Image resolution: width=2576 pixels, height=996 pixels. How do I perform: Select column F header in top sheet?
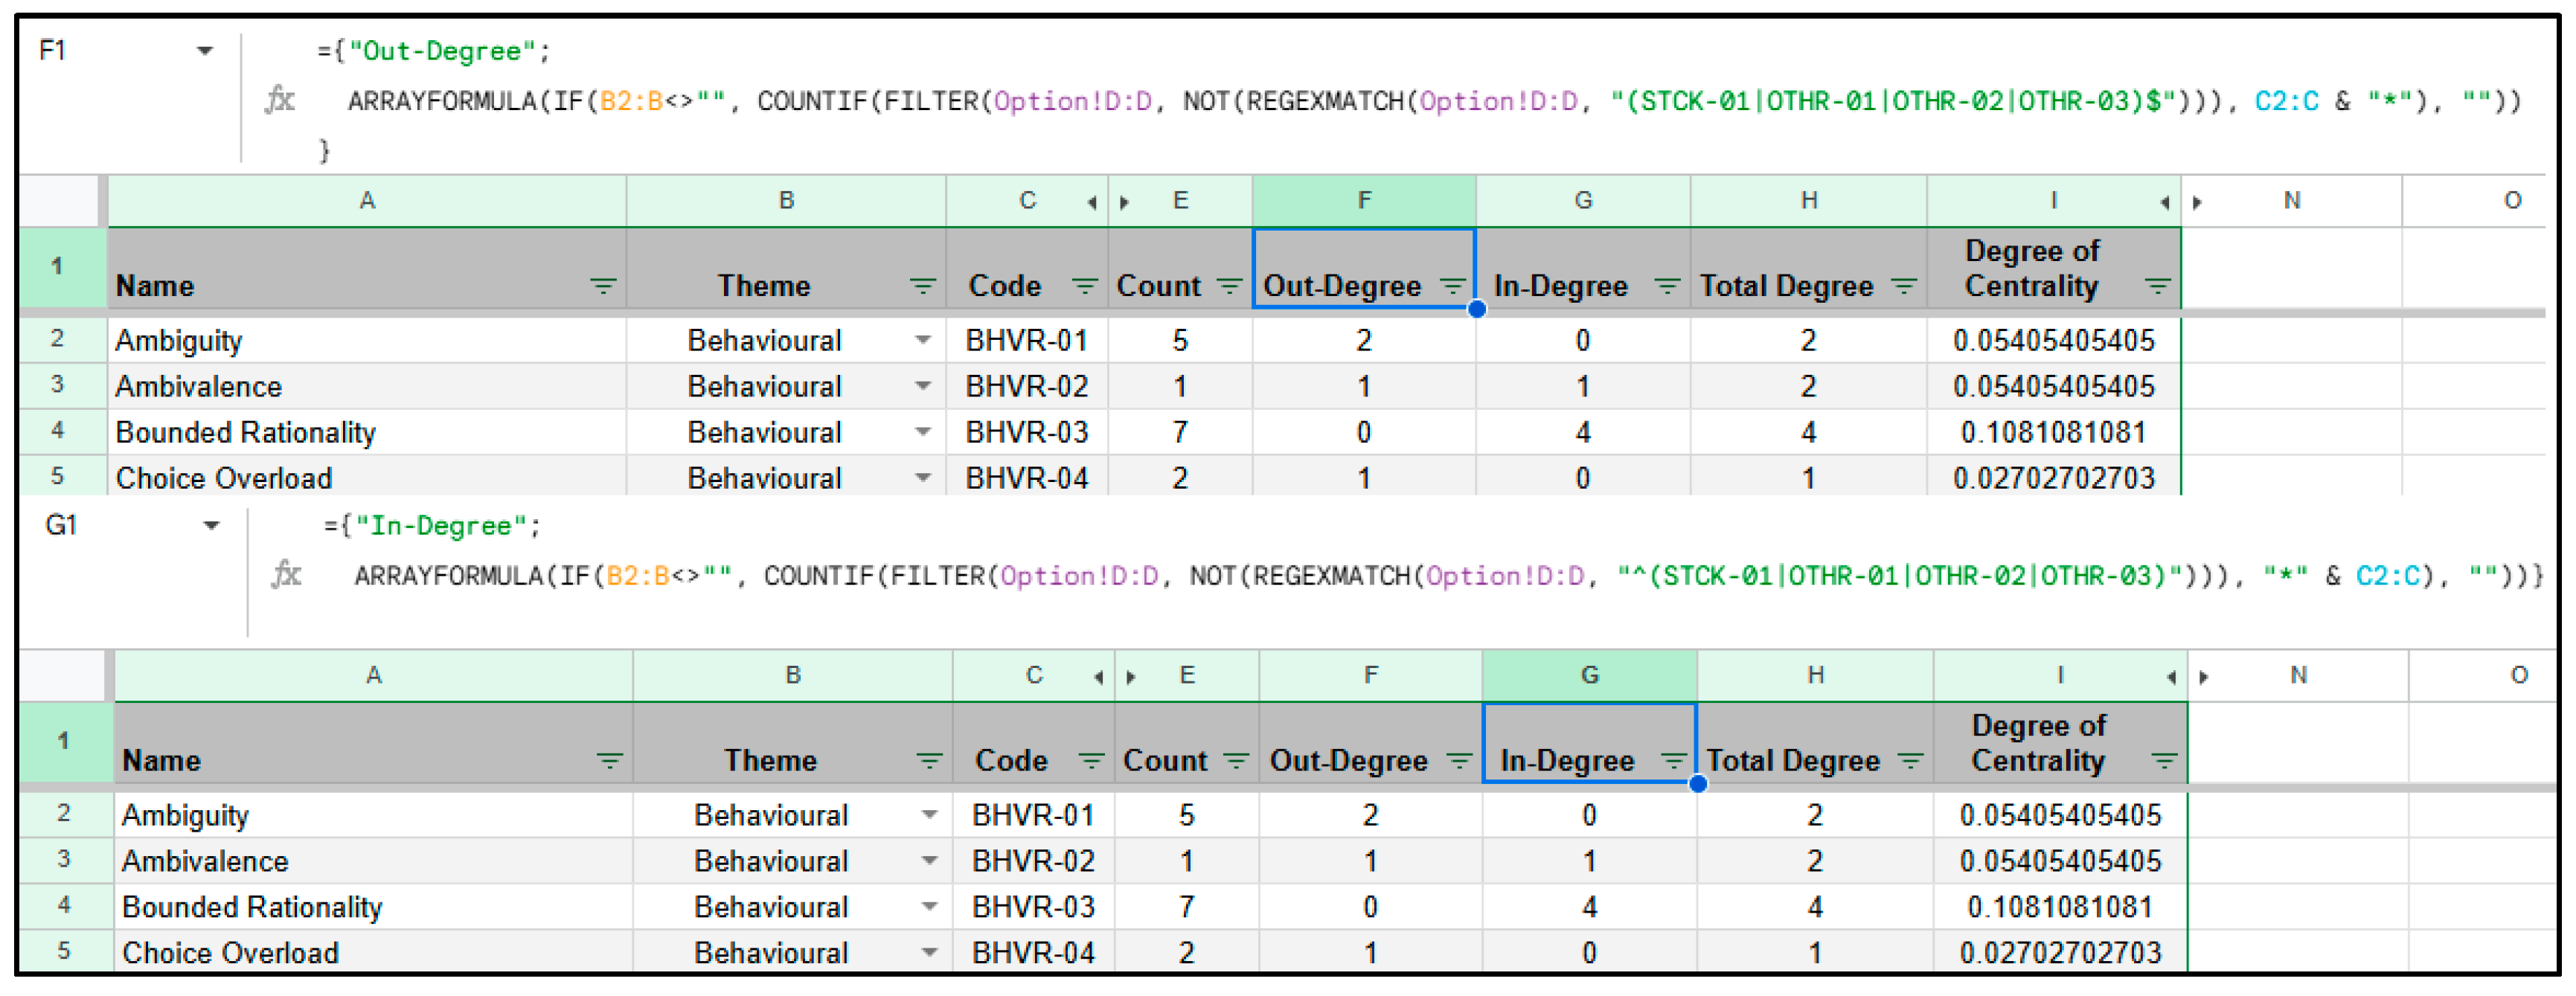[1363, 201]
